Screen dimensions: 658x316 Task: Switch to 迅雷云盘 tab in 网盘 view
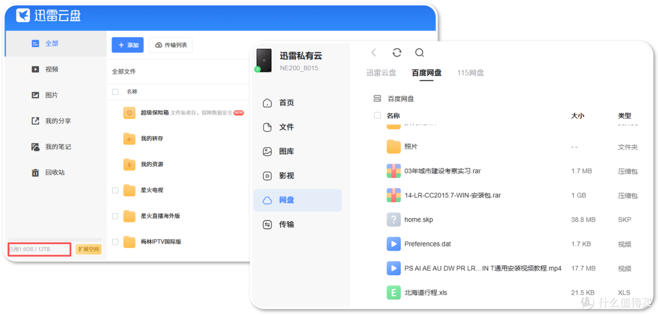tap(381, 73)
